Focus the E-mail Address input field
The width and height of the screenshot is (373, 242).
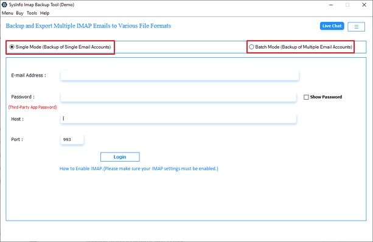(x=180, y=75)
